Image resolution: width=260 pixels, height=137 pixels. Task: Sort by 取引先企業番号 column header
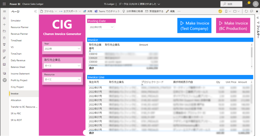(95, 47)
